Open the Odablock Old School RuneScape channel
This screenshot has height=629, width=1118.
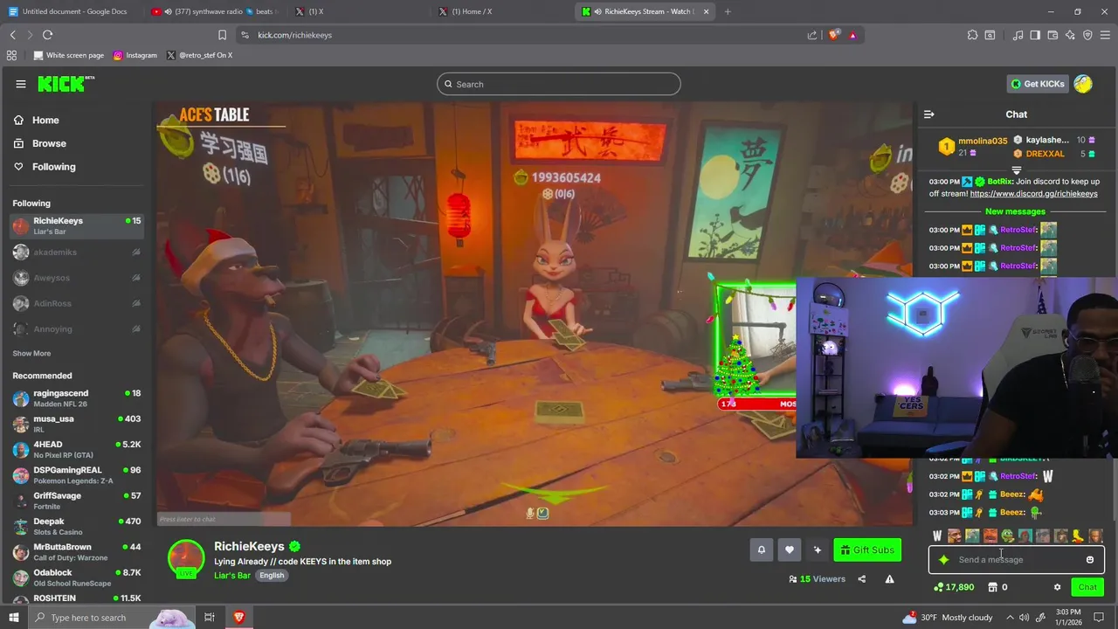pos(77,577)
